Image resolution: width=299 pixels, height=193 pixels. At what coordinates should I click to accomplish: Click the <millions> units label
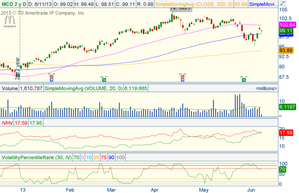point(266,89)
